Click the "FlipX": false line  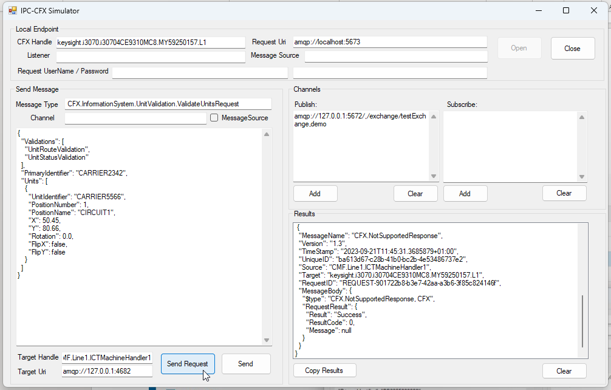[x=47, y=244]
